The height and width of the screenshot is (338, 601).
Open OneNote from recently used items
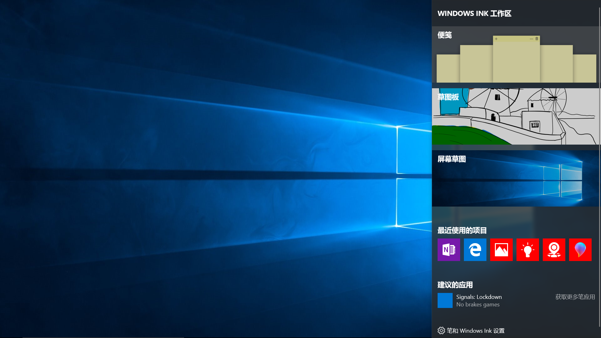pos(449,250)
